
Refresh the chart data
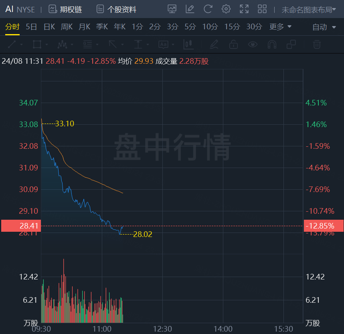coord(208,9)
